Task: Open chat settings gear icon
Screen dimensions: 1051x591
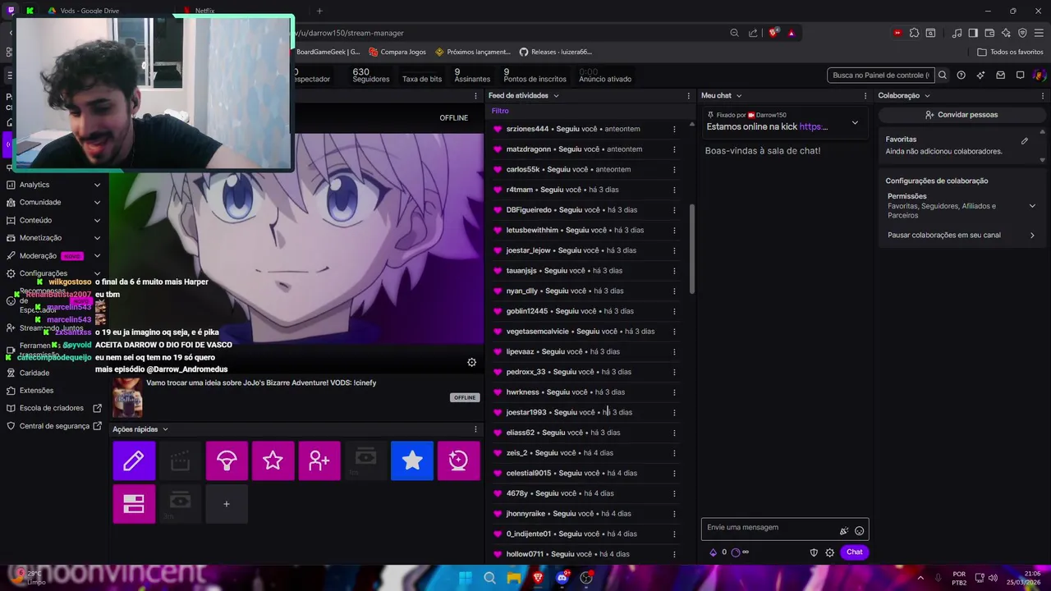Action: point(830,552)
